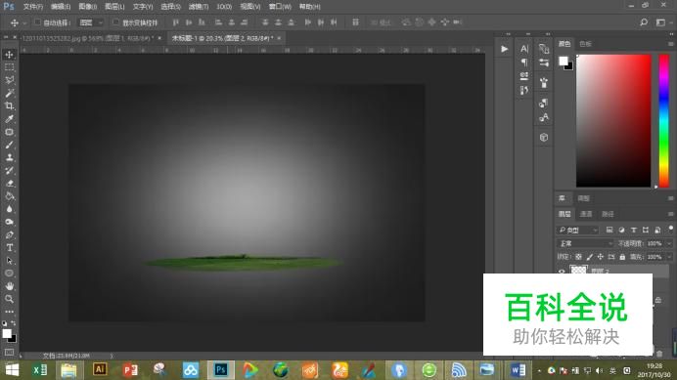Select the Hand tool
Image resolution: width=677 pixels, height=380 pixels.
point(9,286)
